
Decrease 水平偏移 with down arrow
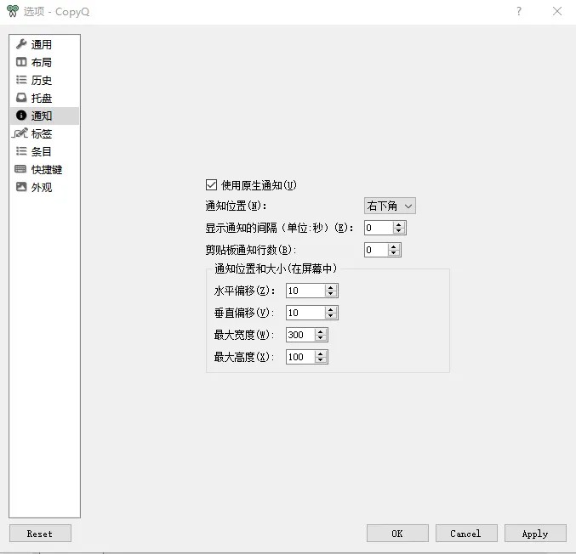[331, 293]
